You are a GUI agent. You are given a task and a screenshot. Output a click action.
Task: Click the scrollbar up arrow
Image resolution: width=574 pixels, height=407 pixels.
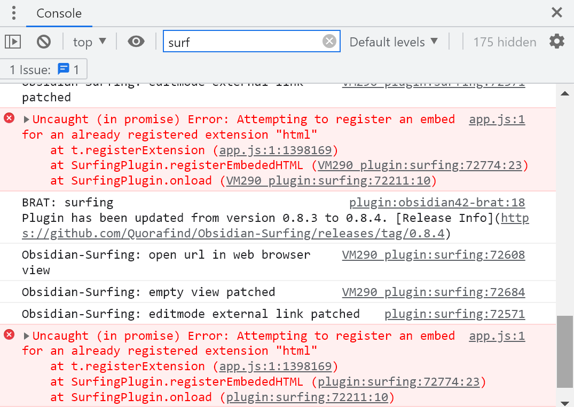[x=565, y=93]
